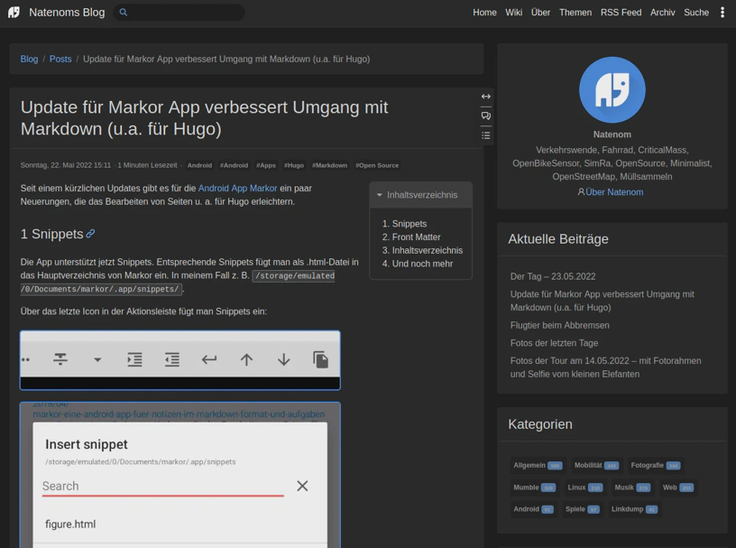Viewport: 736px width, 548px height.
Task: Click the Sonntag, 22. Mai 2022 date text
Action: click(66, 165)
